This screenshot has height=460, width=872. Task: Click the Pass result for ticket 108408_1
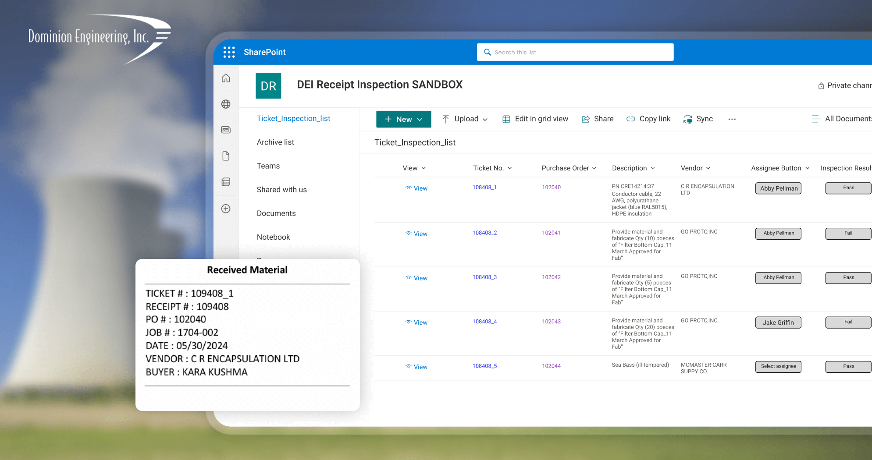(848, 188)
